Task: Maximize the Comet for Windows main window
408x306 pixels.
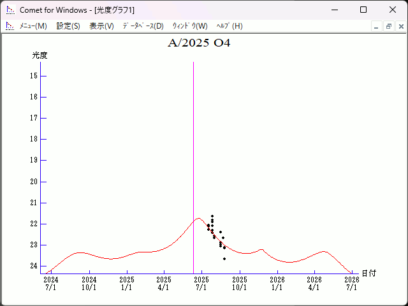Action: (x=363, y=10)
